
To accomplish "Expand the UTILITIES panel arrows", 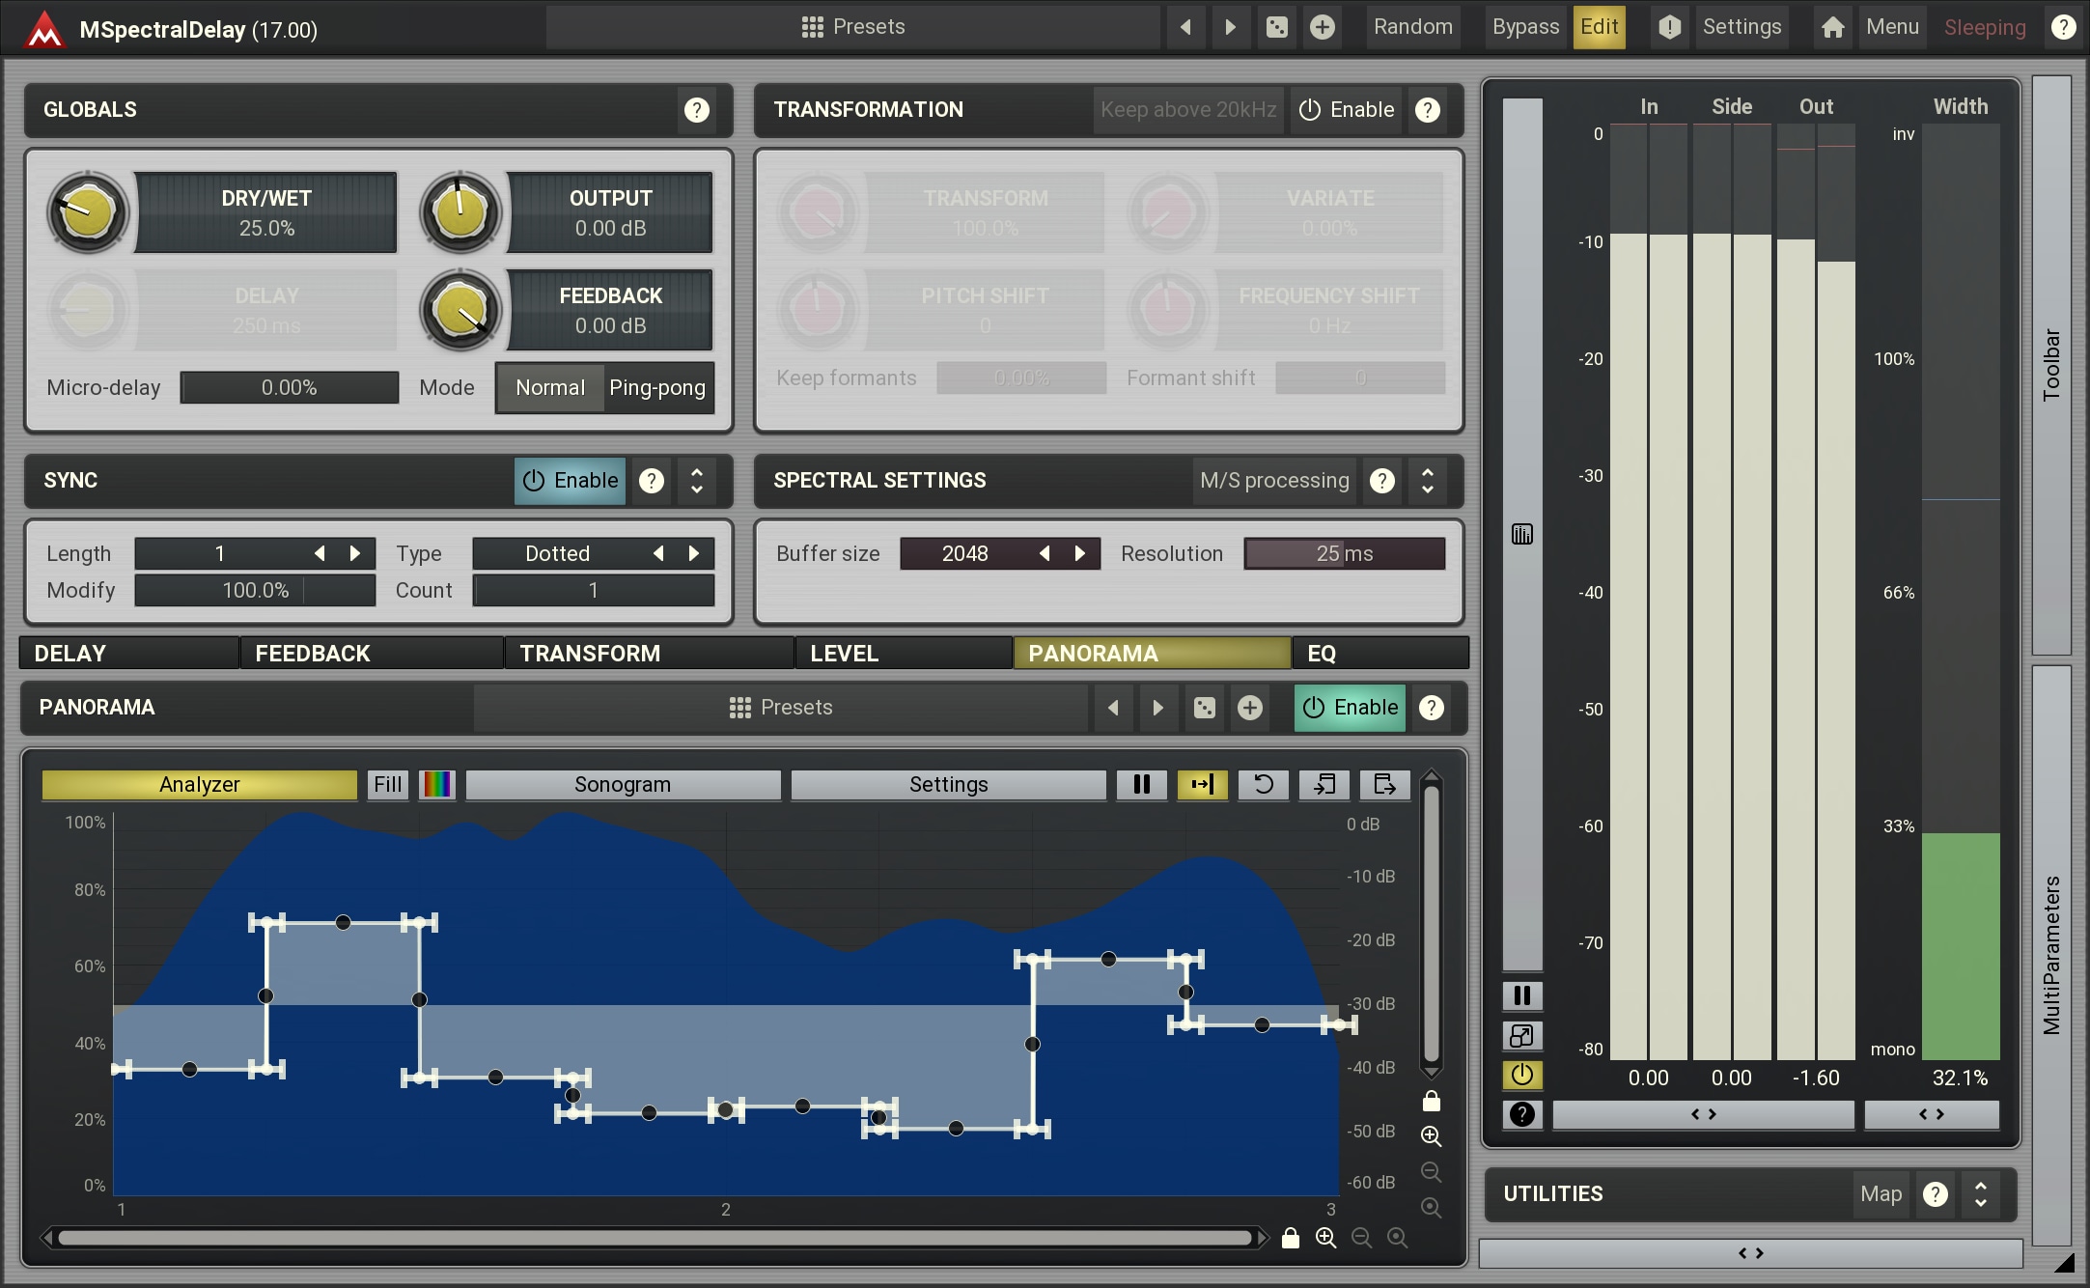I will pos(1981,1194).
